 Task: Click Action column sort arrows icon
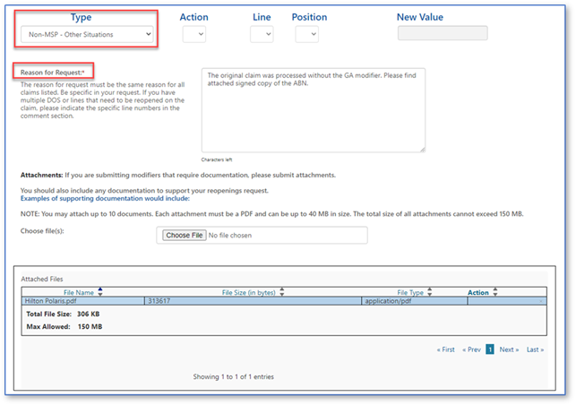coord(493,292)
